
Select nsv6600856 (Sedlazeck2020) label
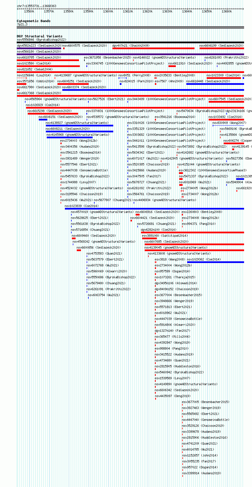99,247
